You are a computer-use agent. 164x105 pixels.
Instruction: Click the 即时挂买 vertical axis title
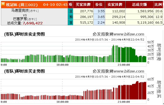click(159, 89)
